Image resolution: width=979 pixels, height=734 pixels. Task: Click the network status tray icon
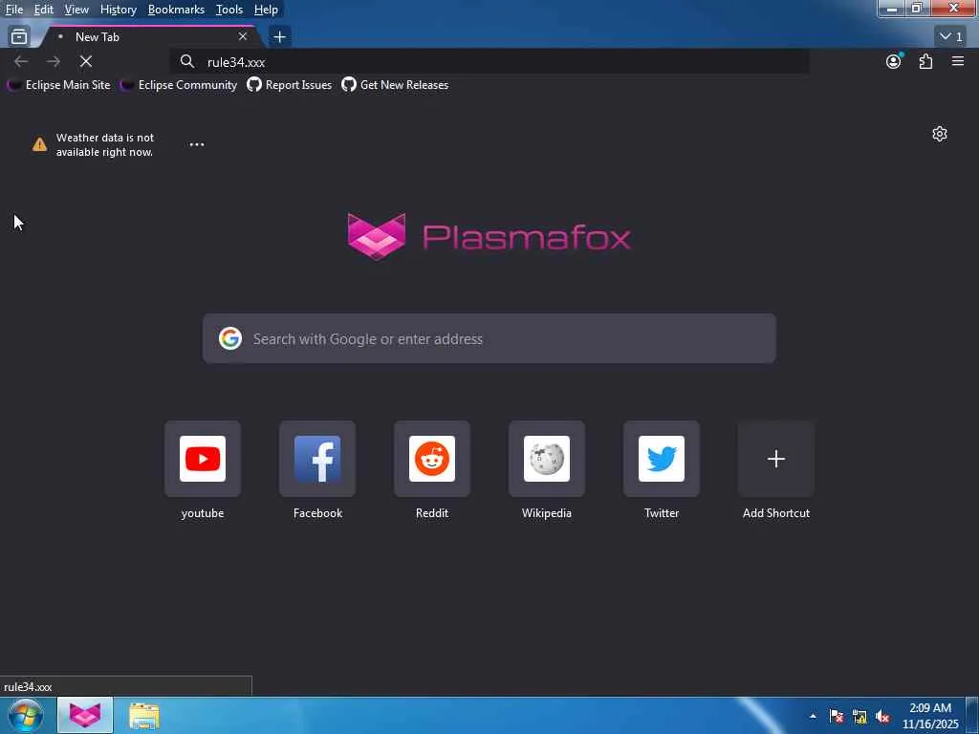pyautogui.click(x=859, y=717)
